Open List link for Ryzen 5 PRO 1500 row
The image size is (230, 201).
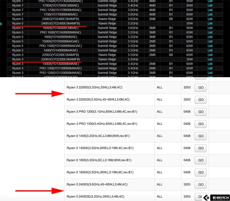click(210, 46)
